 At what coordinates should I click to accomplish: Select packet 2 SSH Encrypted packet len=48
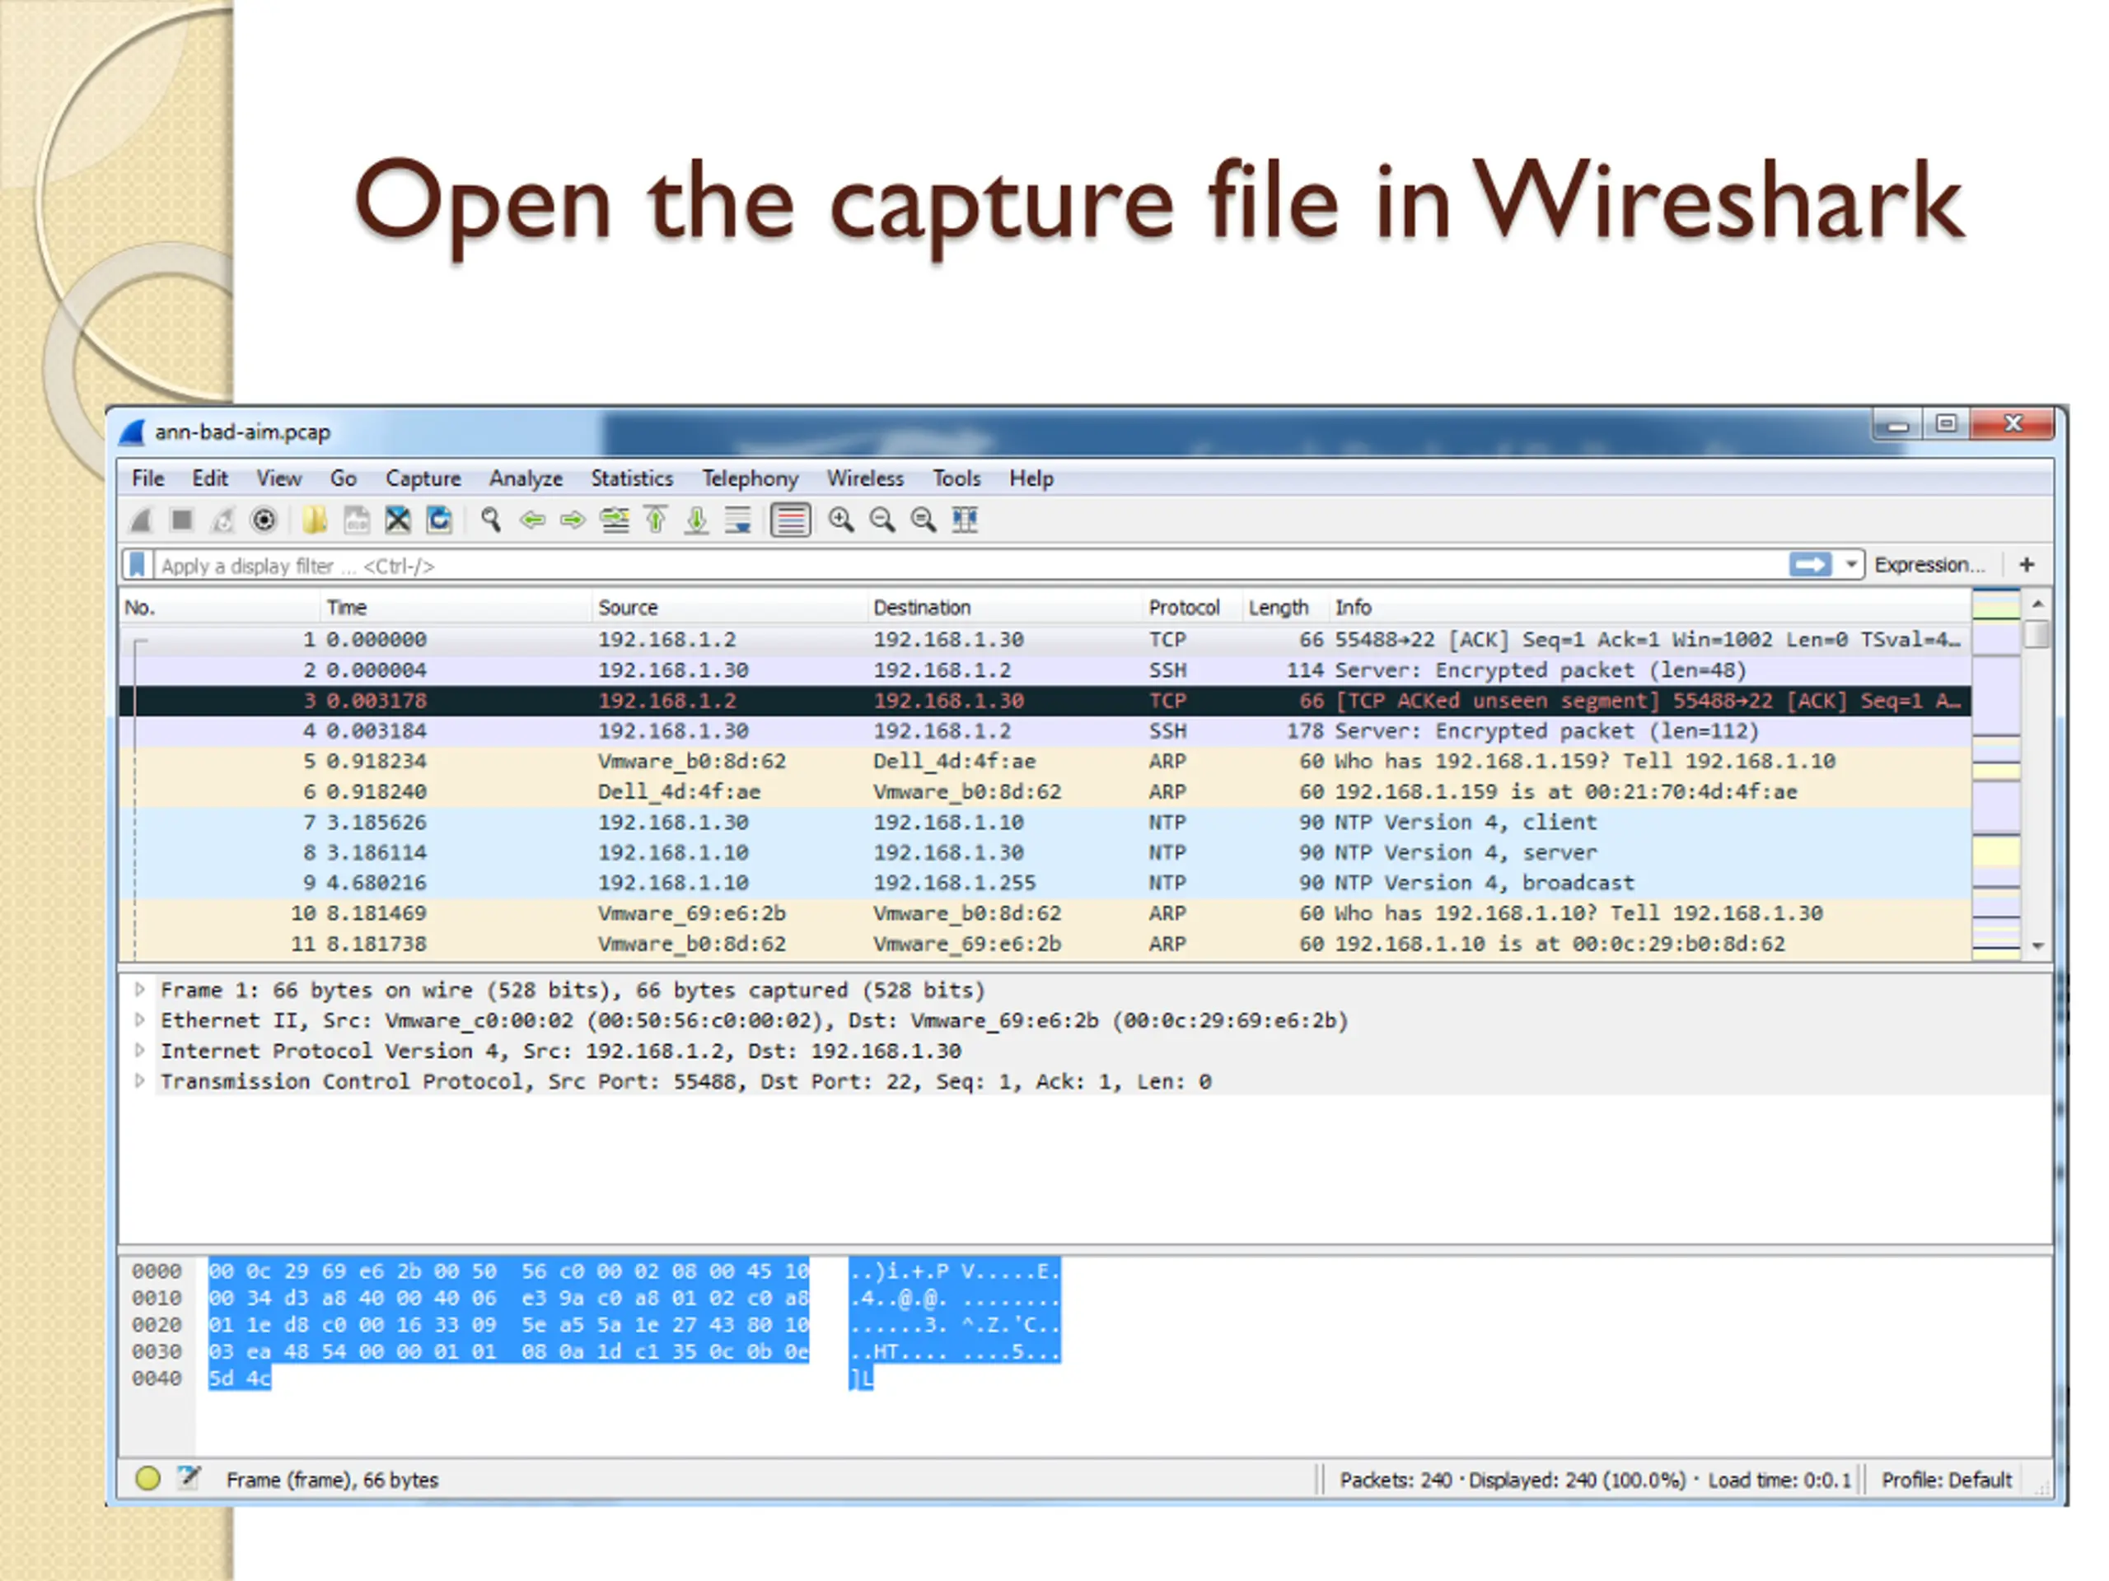pyautogui.click(x=1045, y=670)
